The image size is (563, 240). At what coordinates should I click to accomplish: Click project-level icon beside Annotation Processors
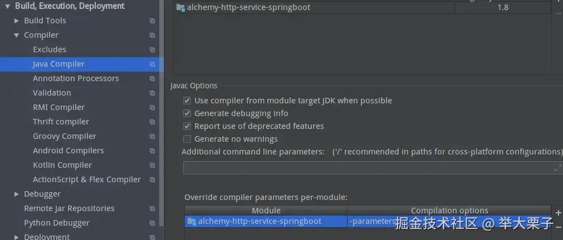[152, 78]
